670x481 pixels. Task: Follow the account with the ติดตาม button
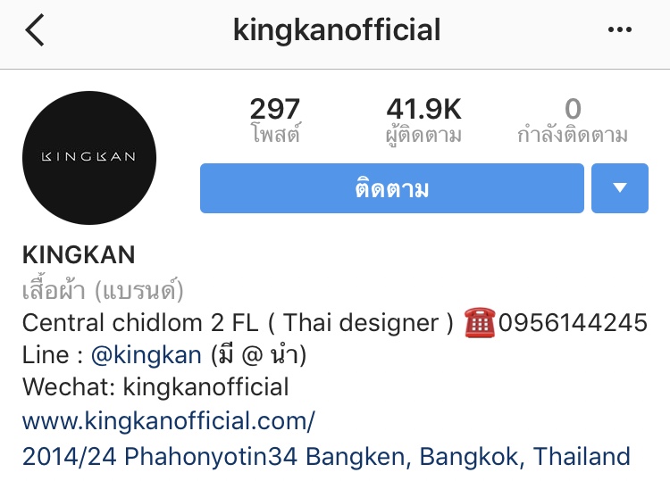point(392,188)
